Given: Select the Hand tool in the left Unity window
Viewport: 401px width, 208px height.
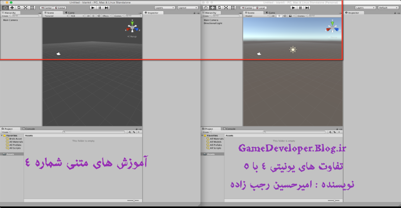Looking at the screenshot, I should click(x=5, y=8).
